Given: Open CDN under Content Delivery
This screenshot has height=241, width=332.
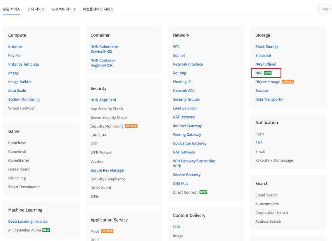Looking at the screenshot, I should [177, 227].
